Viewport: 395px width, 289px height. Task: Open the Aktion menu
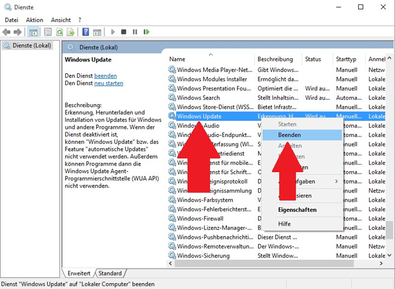[34, 20]
